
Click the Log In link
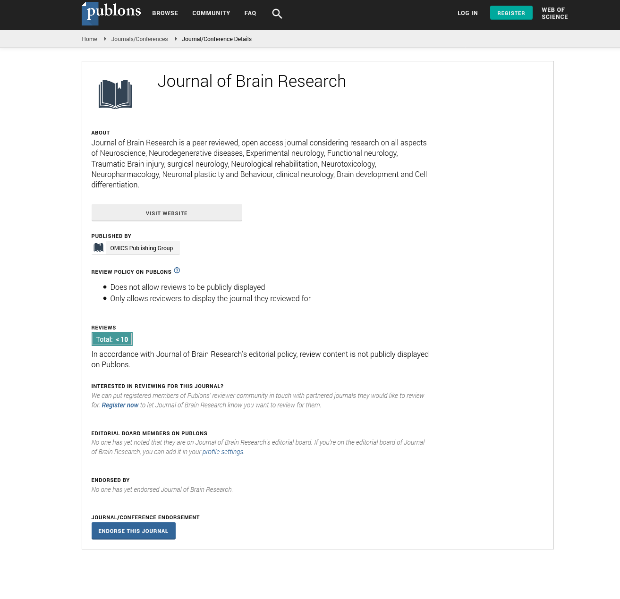pos(467,13)
